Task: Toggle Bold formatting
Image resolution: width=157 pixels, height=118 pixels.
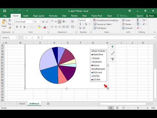Action: (x=17, y=27)
